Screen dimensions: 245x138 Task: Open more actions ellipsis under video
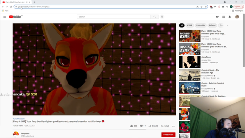pos(173,126)
